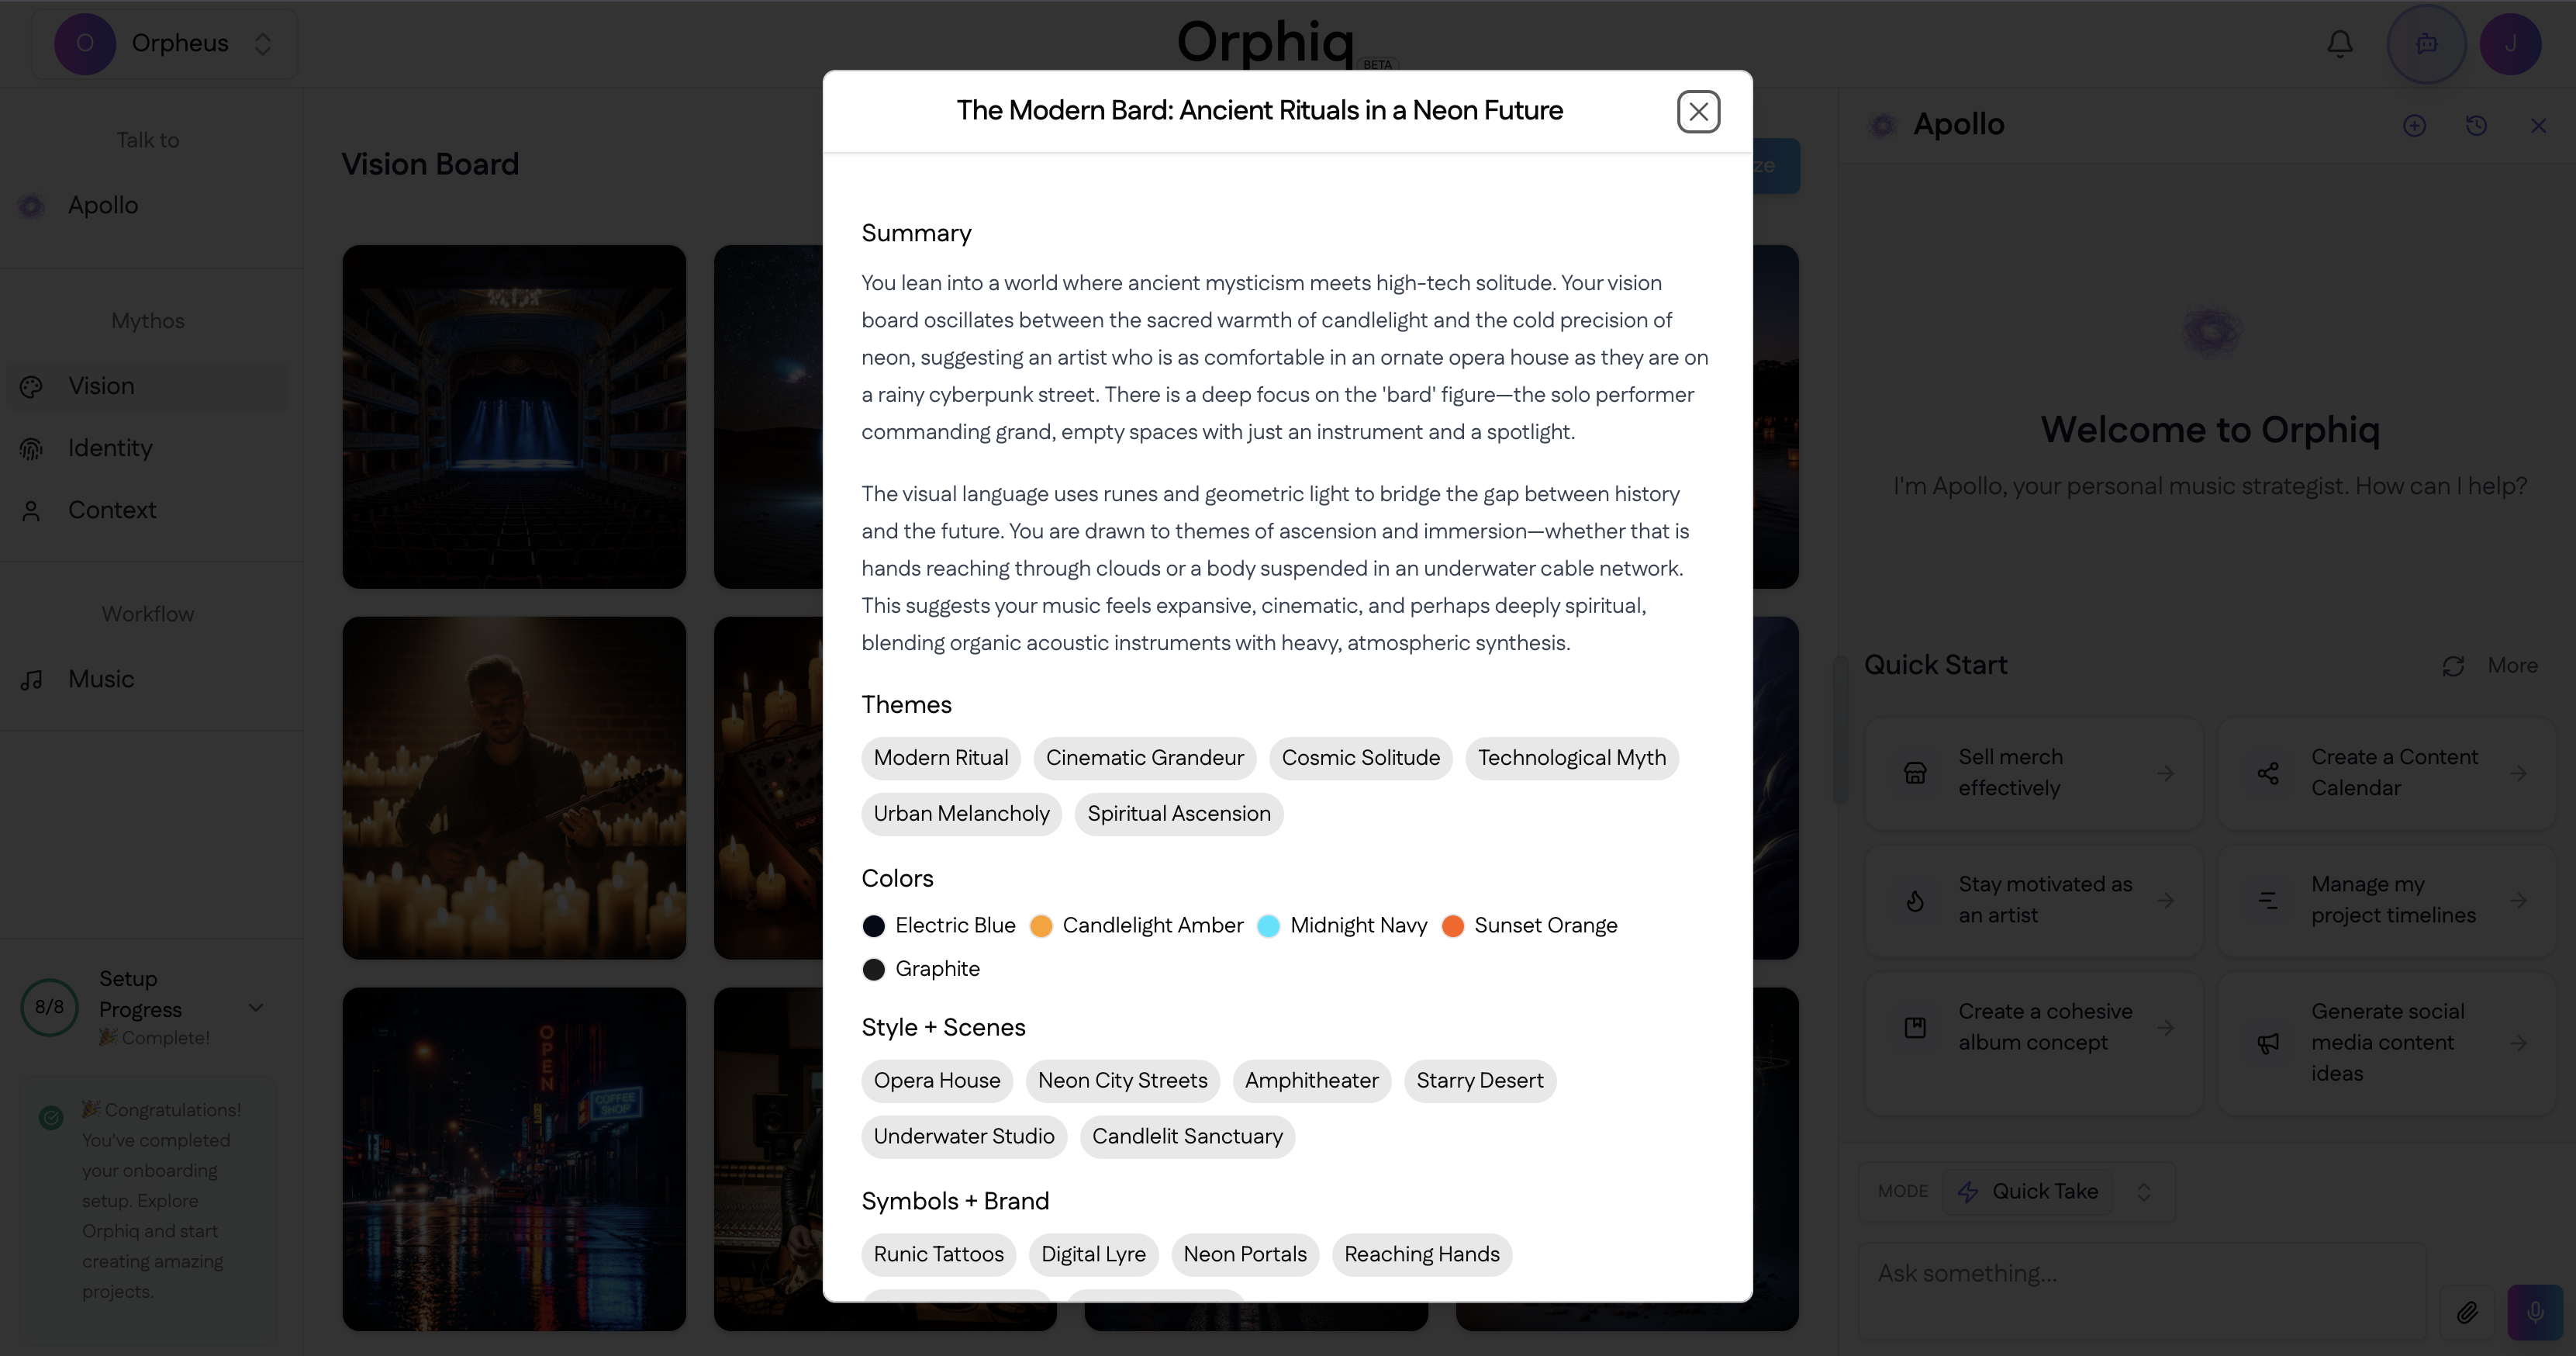Activate voice input with the microphone icon

coord(2536,1312)
